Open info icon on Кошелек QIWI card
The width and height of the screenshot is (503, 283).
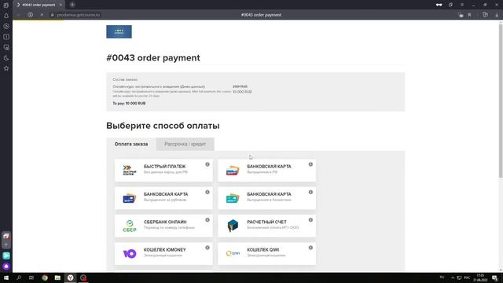[x=310, y=248]
